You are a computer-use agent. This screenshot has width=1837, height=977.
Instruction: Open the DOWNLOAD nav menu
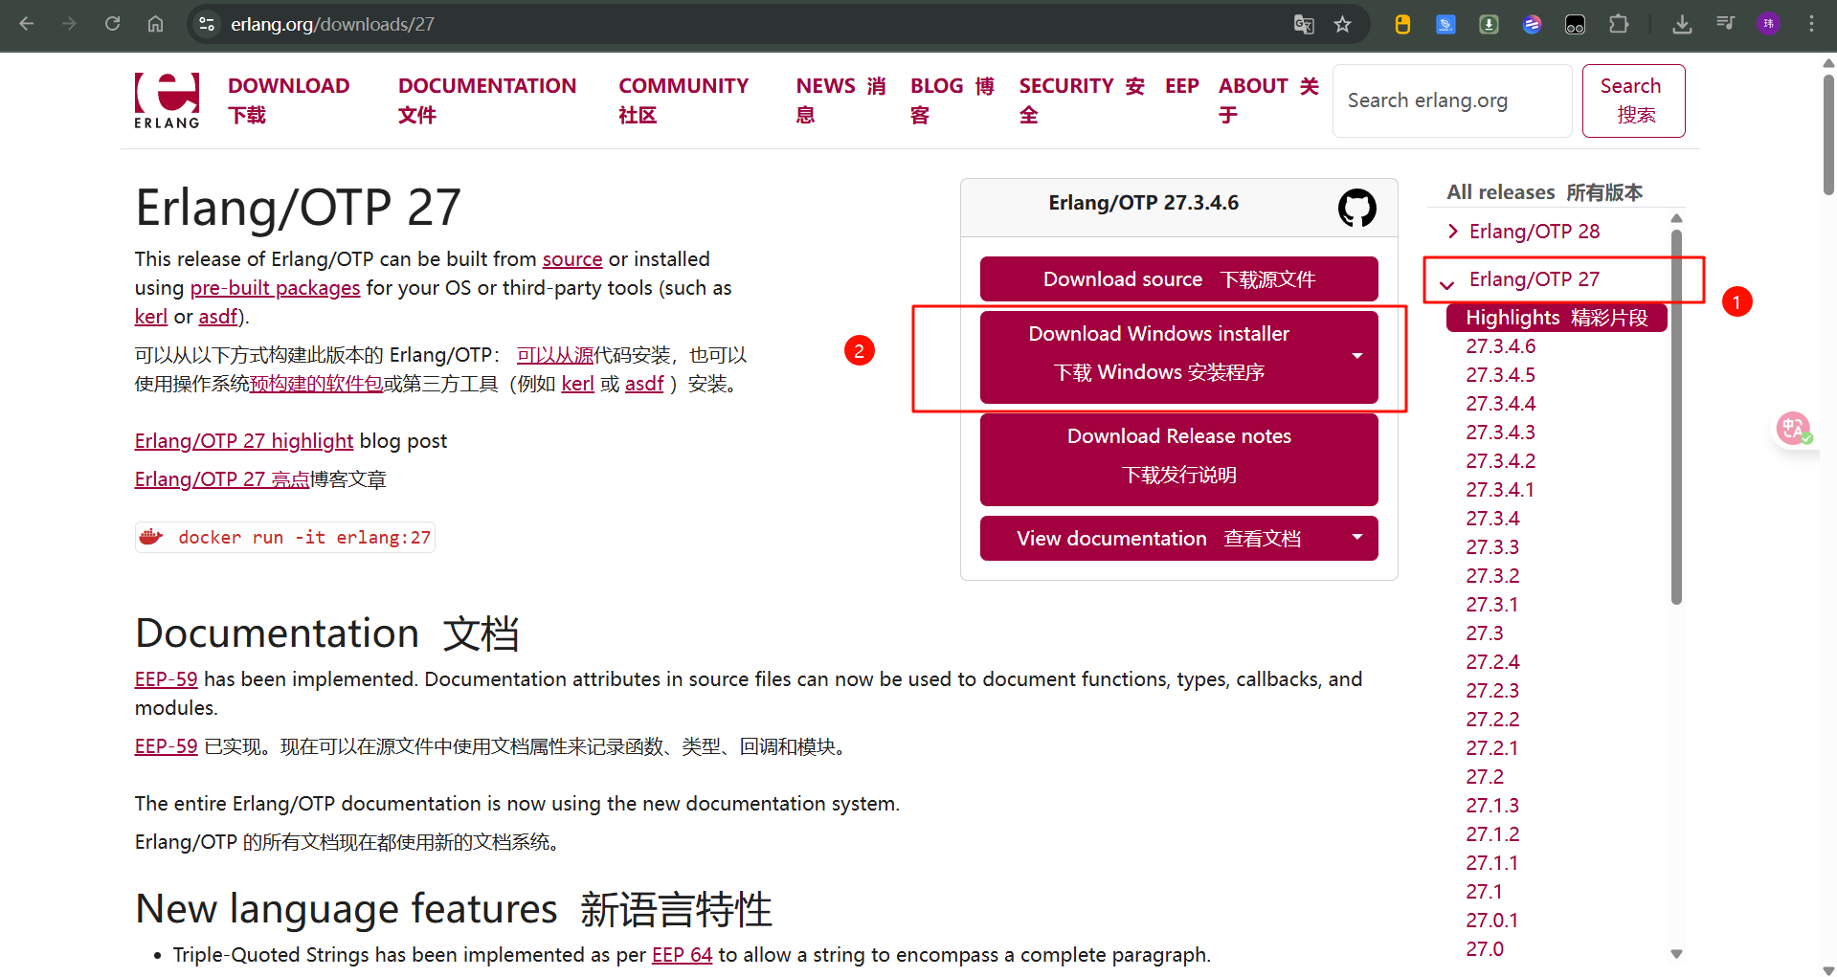[288, 100]
